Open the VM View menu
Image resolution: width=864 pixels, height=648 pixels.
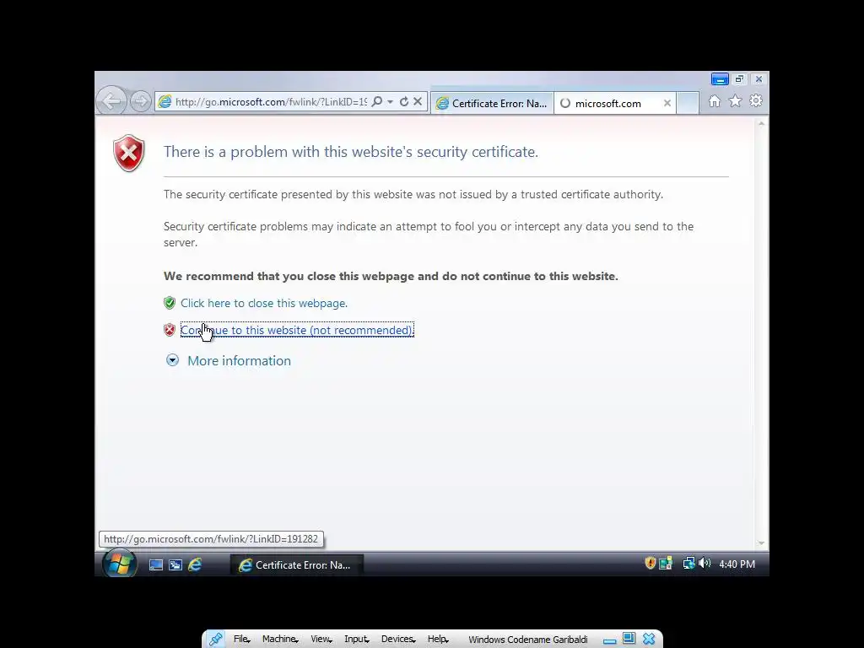321,640
